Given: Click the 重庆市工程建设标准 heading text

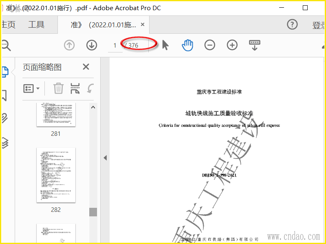Looking at the screenshot, I should click(x=219, y=92).
